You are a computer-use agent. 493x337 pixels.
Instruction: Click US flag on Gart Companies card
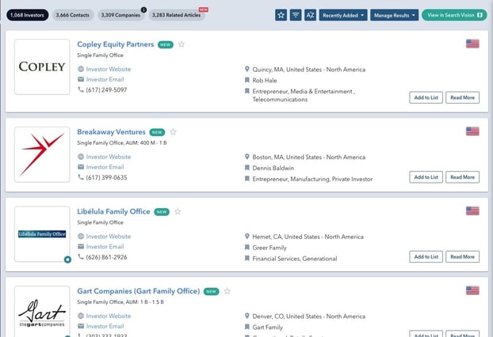(x=472, y=290)
